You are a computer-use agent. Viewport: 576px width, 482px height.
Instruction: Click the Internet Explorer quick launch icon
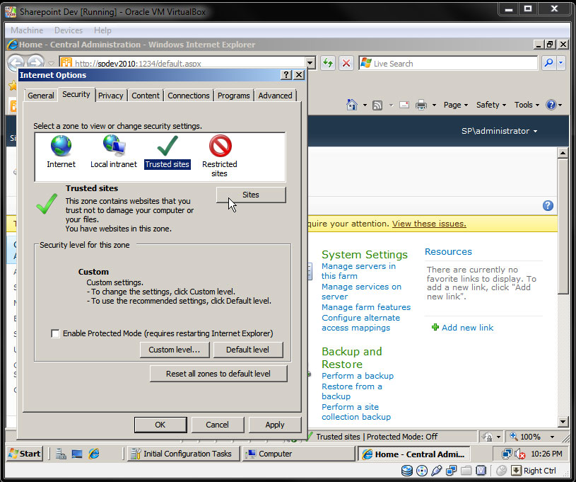coord(94,454)
